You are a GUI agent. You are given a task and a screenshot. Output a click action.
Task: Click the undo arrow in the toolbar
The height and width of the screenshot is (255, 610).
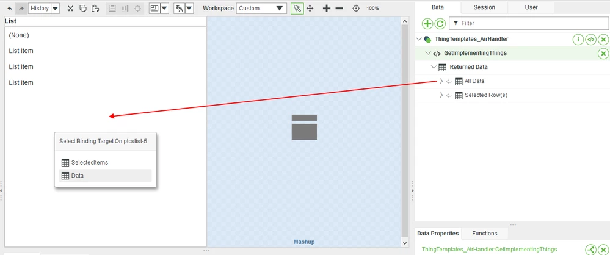coord(10,8)
